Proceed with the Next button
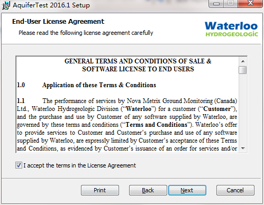Image resolution: width=264 pixels, height=205 pixels. coord(187,190)
